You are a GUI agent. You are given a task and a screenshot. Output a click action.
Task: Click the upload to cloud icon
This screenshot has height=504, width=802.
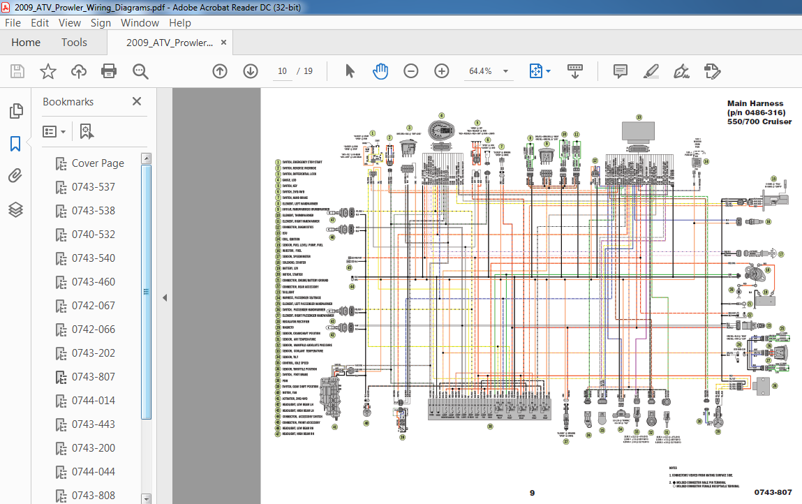(78, 71)
